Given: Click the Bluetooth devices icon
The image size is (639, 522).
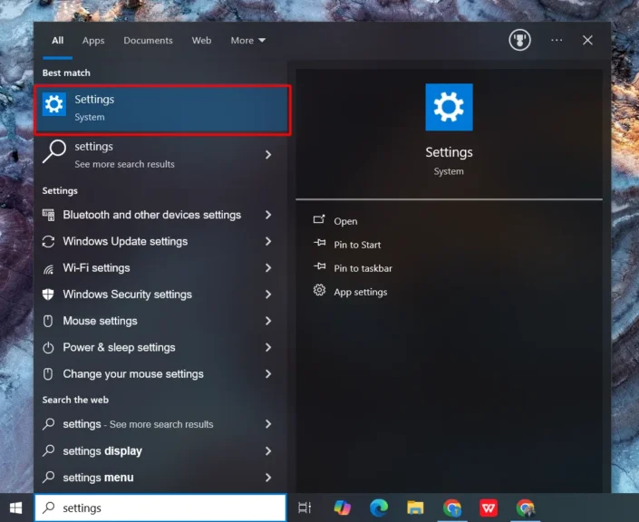Looking at the screenshot, I should coord(49,215).
